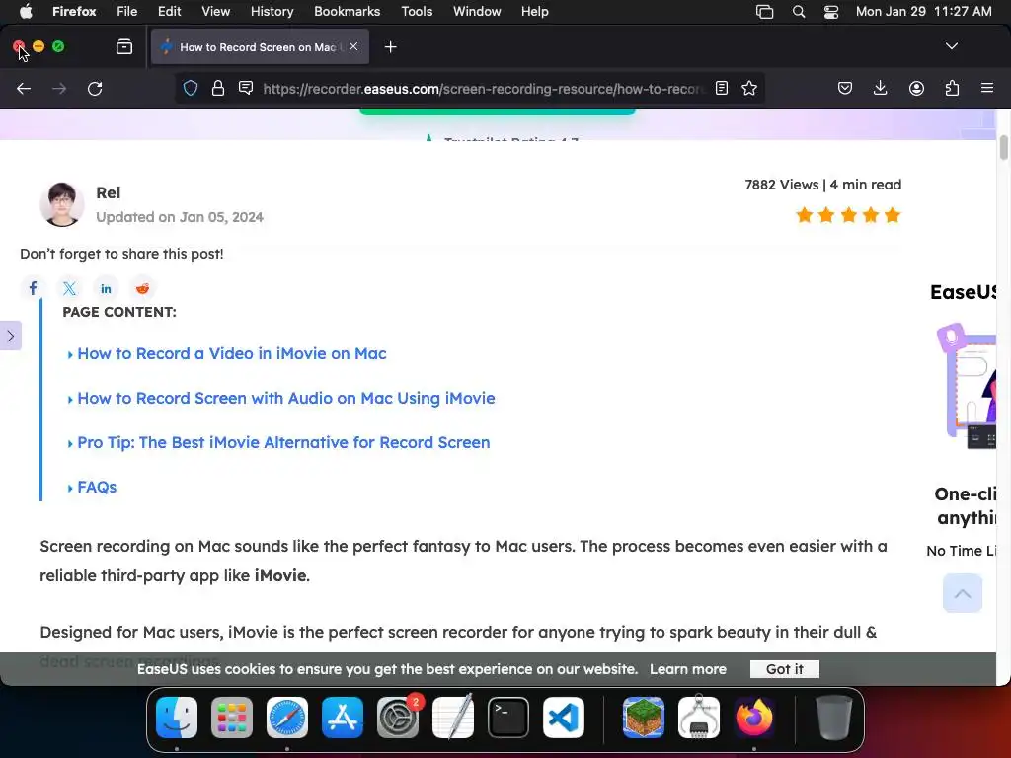
Task: Share the post on Facebook
Action: click(33, 288)
